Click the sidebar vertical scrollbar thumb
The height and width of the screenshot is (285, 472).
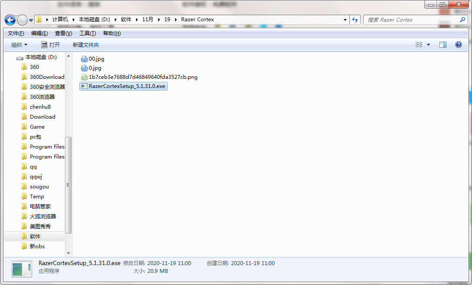[x=68, y=185]
